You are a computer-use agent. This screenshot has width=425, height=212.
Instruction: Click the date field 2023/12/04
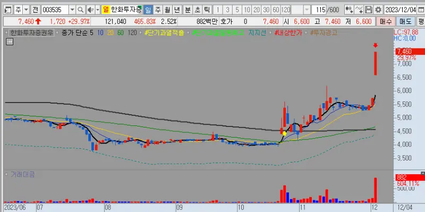[x=401, y=10]
